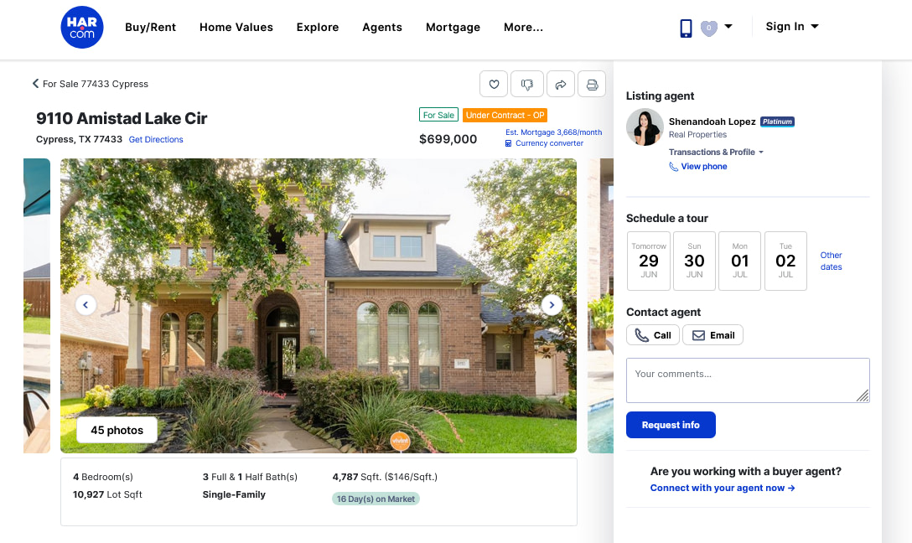
Task: Choose Tue 02 JUL tour date
Action: [785, 261]
